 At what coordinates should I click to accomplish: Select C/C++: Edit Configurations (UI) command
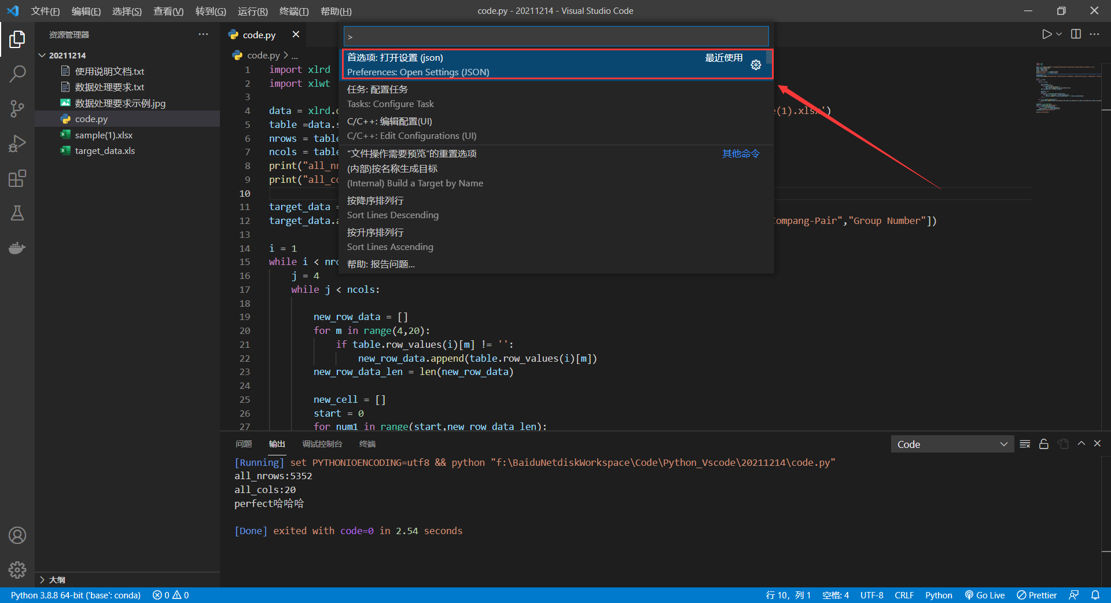coord(556,128)
